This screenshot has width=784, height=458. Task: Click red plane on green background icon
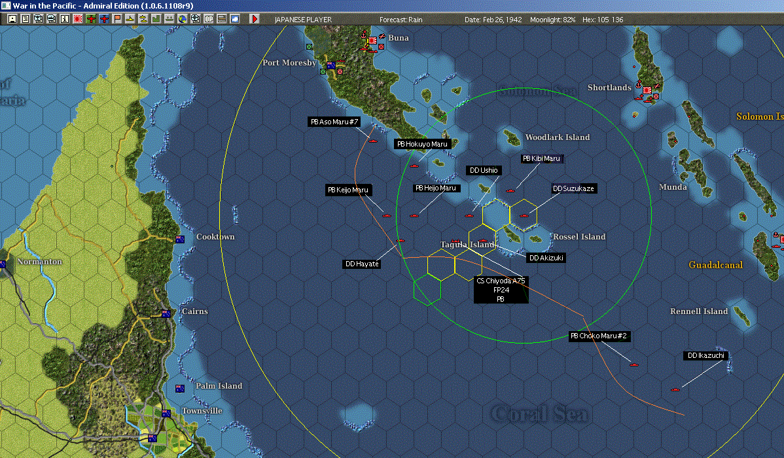[x=91, y=19]
